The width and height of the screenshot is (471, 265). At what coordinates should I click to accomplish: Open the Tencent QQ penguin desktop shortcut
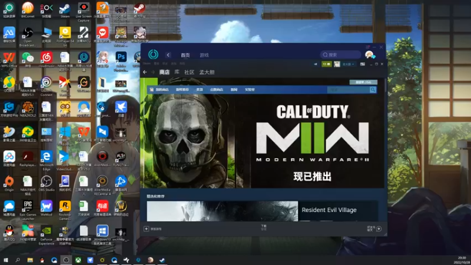tap(9, 233)
